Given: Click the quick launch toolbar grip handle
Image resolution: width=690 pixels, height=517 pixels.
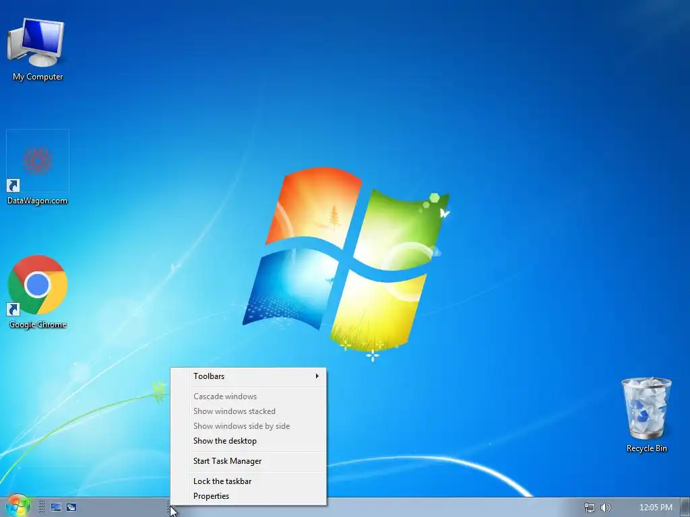Looking at the screenshot, I should tap(42, 507).
